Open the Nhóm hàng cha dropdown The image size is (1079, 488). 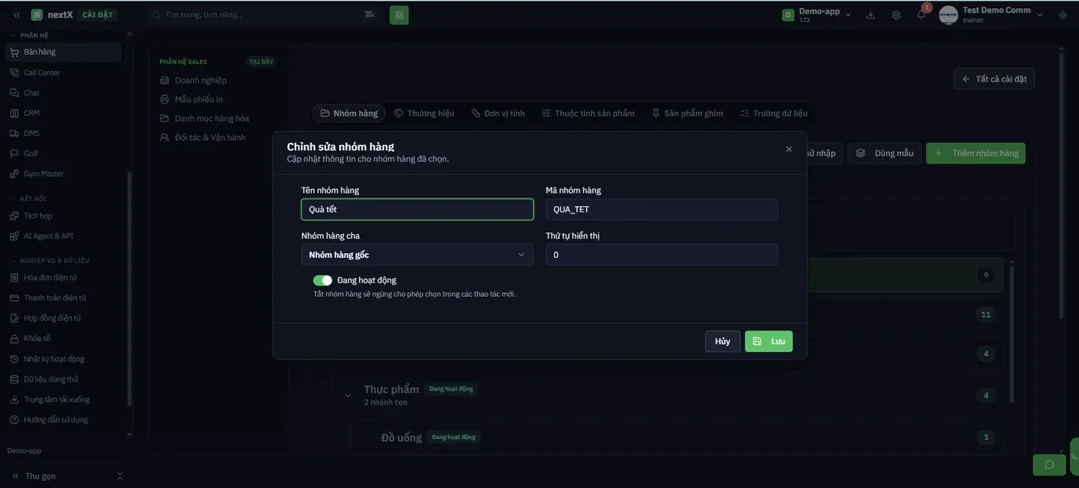click(x=417, y=254)
